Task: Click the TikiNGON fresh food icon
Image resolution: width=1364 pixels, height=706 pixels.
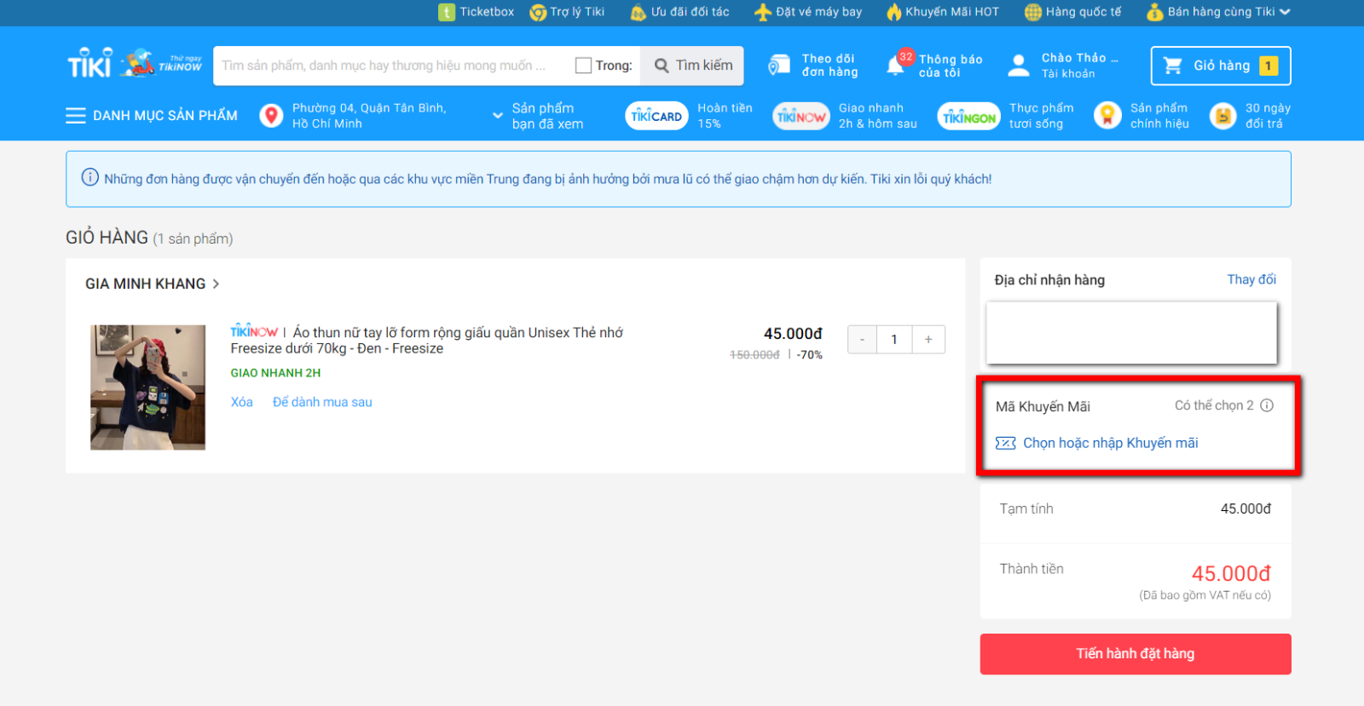Action: click(x=968, y=117)
